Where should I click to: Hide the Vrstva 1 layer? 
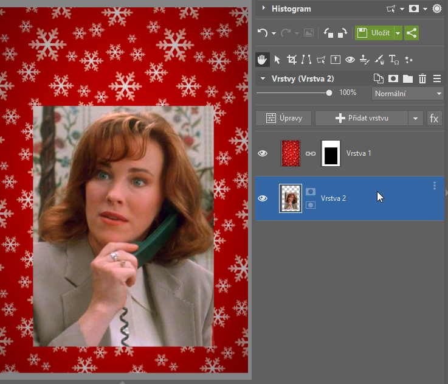(263, 153)
